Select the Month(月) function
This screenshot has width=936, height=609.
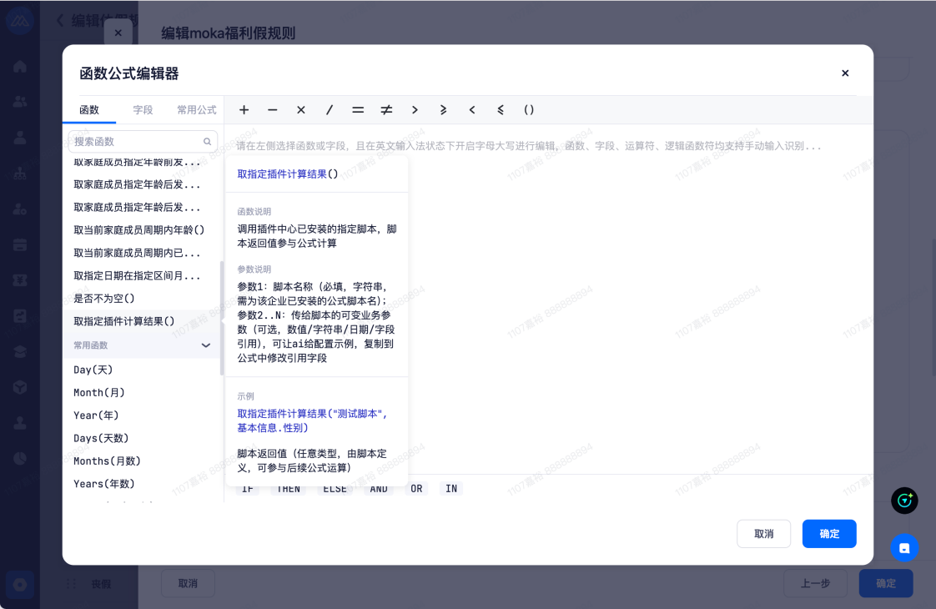tap(98, 392)
